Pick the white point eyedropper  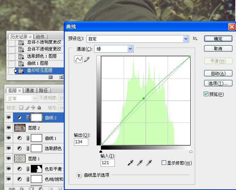click(x=149, y=163)
